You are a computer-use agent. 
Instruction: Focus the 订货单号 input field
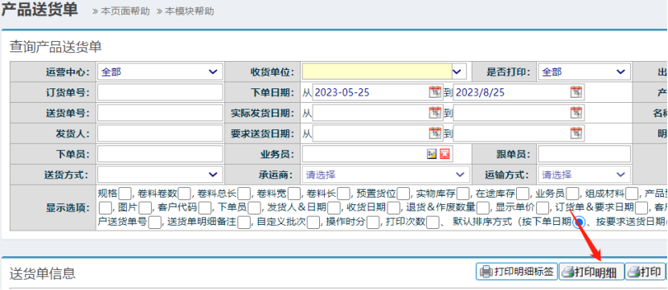pyautogui.click(x=160, y=92)
